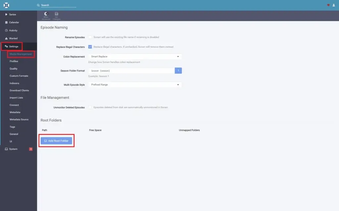Enable Unmonitor Deleted Episodes
Screen dimensions: 339x211
click(x=90, y=107)
